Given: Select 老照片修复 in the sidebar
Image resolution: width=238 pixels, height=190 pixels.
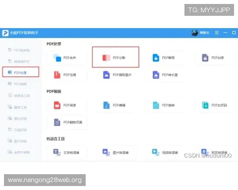Looking at the screenshot, I should tap(19, 152).
